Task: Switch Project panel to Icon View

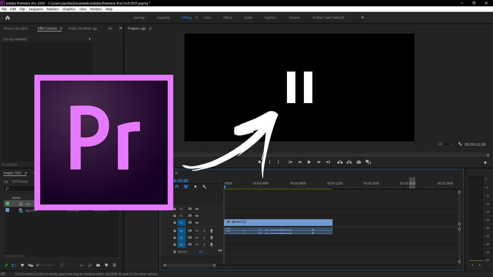Action: [x=22, y=265]
